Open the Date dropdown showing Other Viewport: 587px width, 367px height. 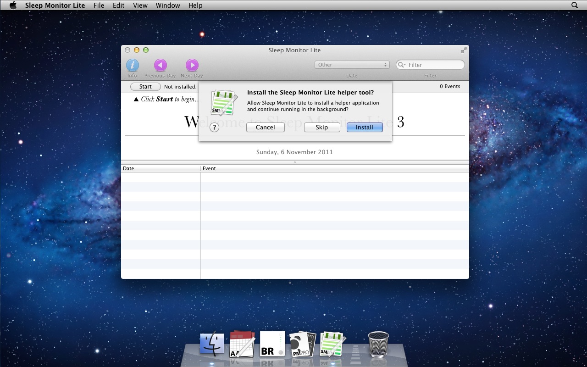[x=352, y=65]
